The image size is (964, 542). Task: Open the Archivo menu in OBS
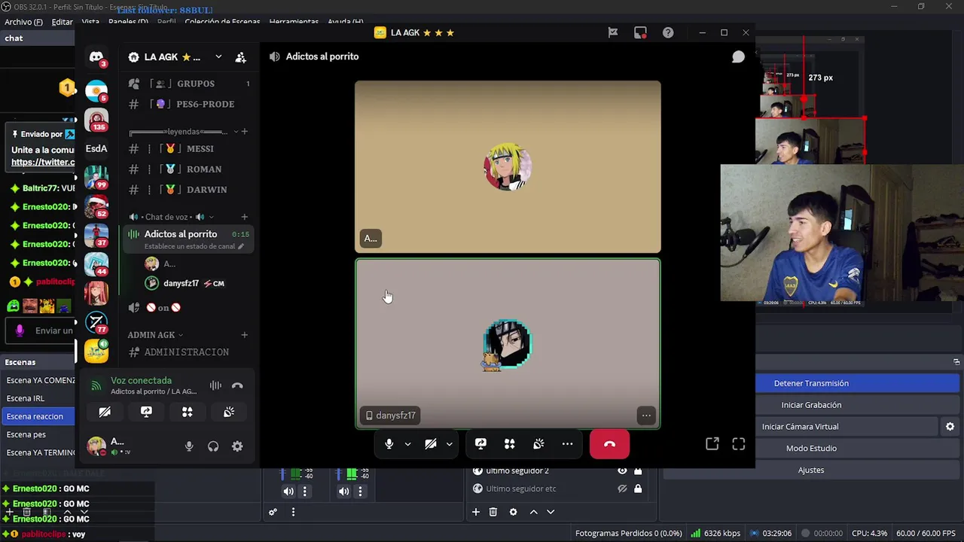coord(23,22)
